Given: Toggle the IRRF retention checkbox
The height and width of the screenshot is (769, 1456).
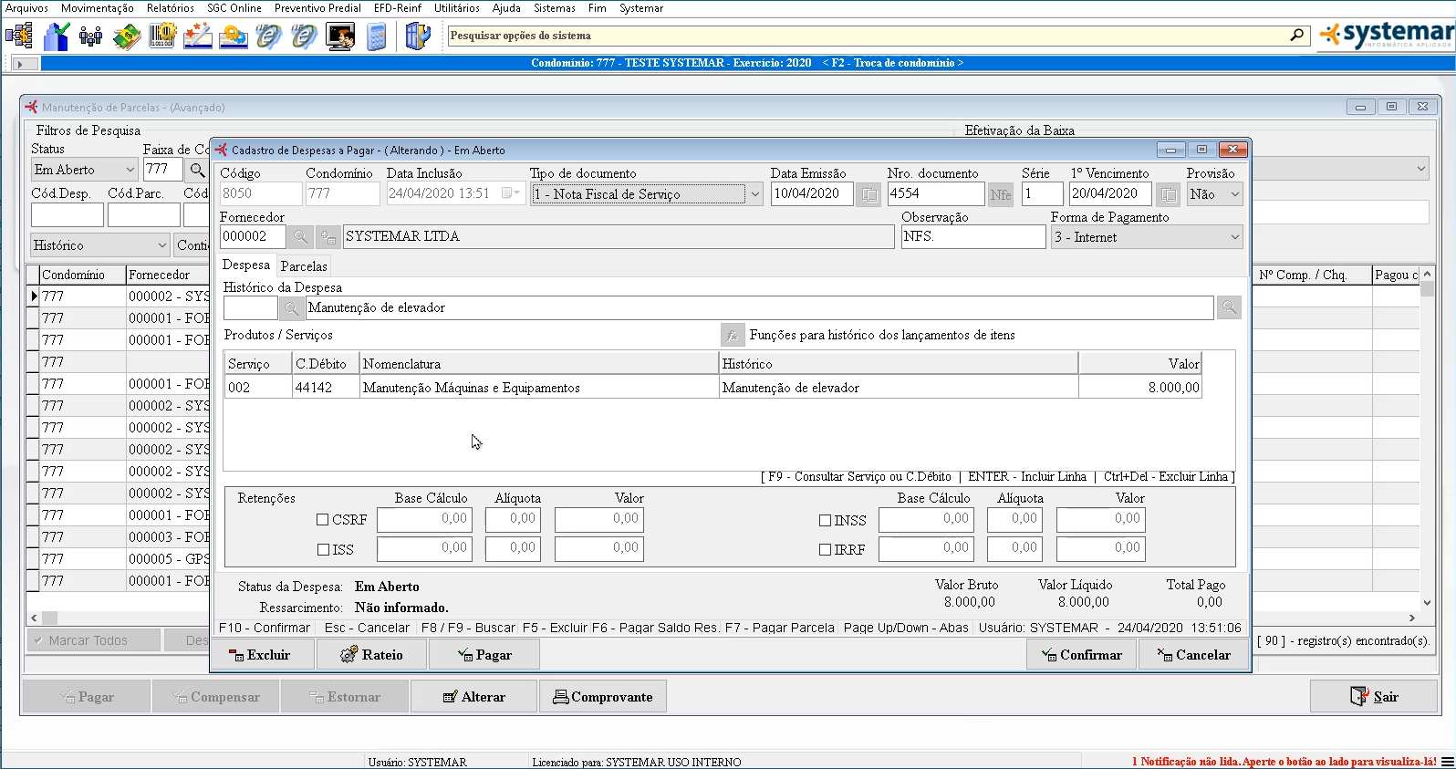Looking at the screenshot, I should [x=825, y=550].
